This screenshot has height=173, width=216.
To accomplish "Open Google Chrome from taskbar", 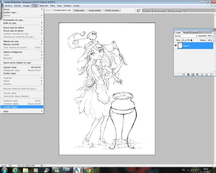I will coord(88,170).
